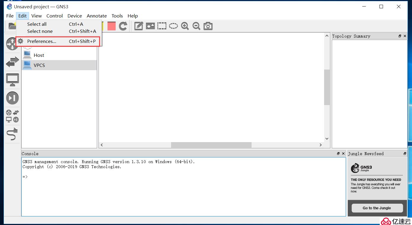
Task: Close the Console panel
Action: pyautogui.click(x=343, y=154)
